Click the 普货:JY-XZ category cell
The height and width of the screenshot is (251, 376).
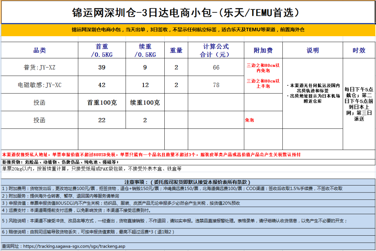[x=39, y=68]
